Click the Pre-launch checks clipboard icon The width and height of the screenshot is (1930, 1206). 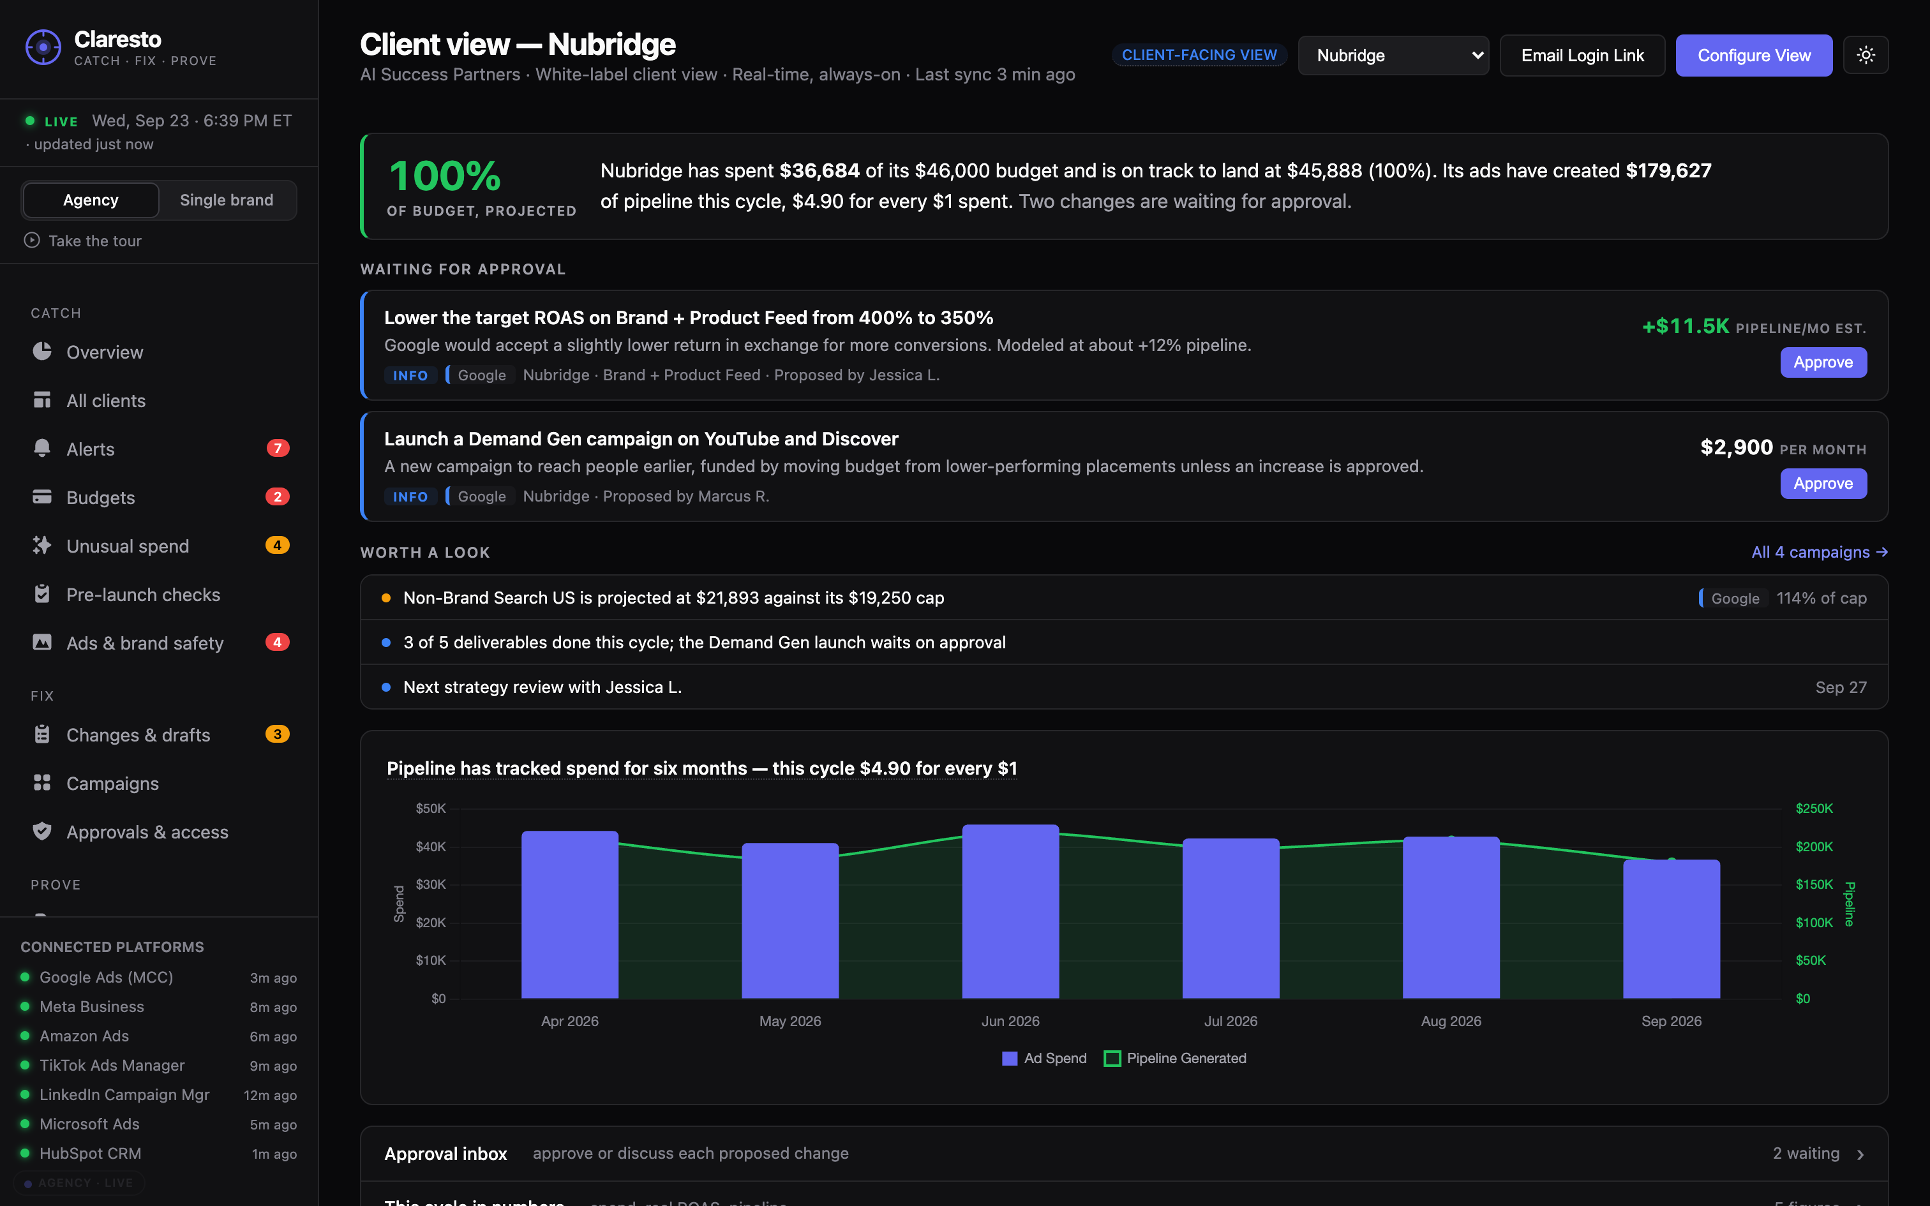pos(42,594)
